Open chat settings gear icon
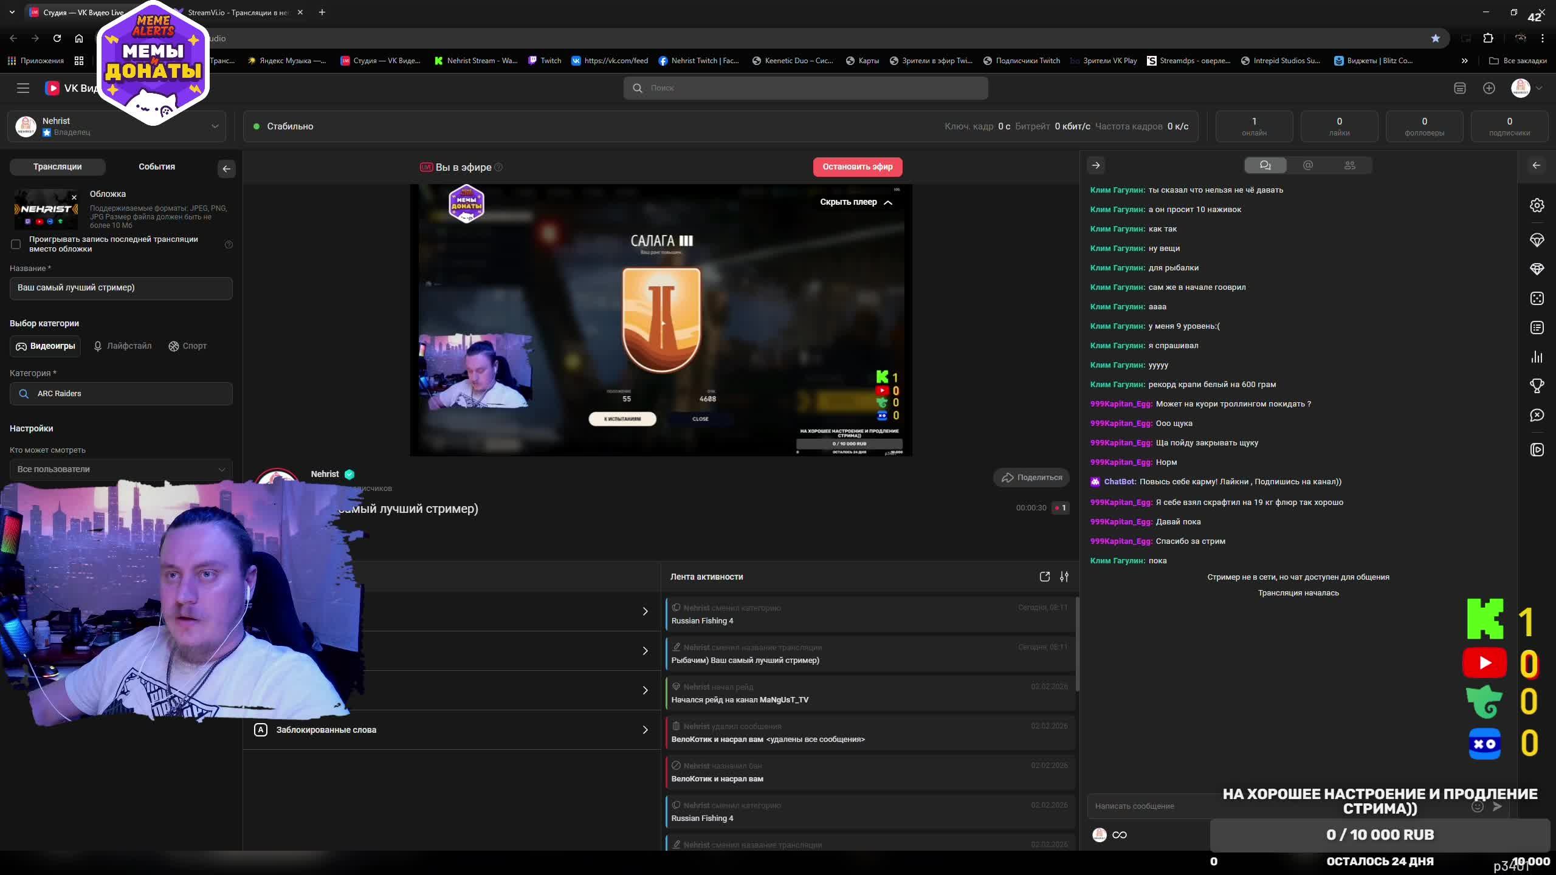 coord(1537,205)
